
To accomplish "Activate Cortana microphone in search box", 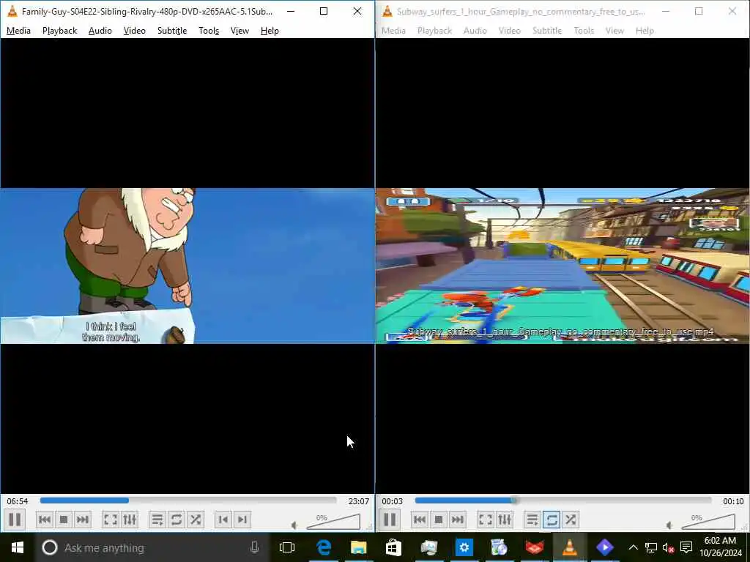I will coord(254,547).
